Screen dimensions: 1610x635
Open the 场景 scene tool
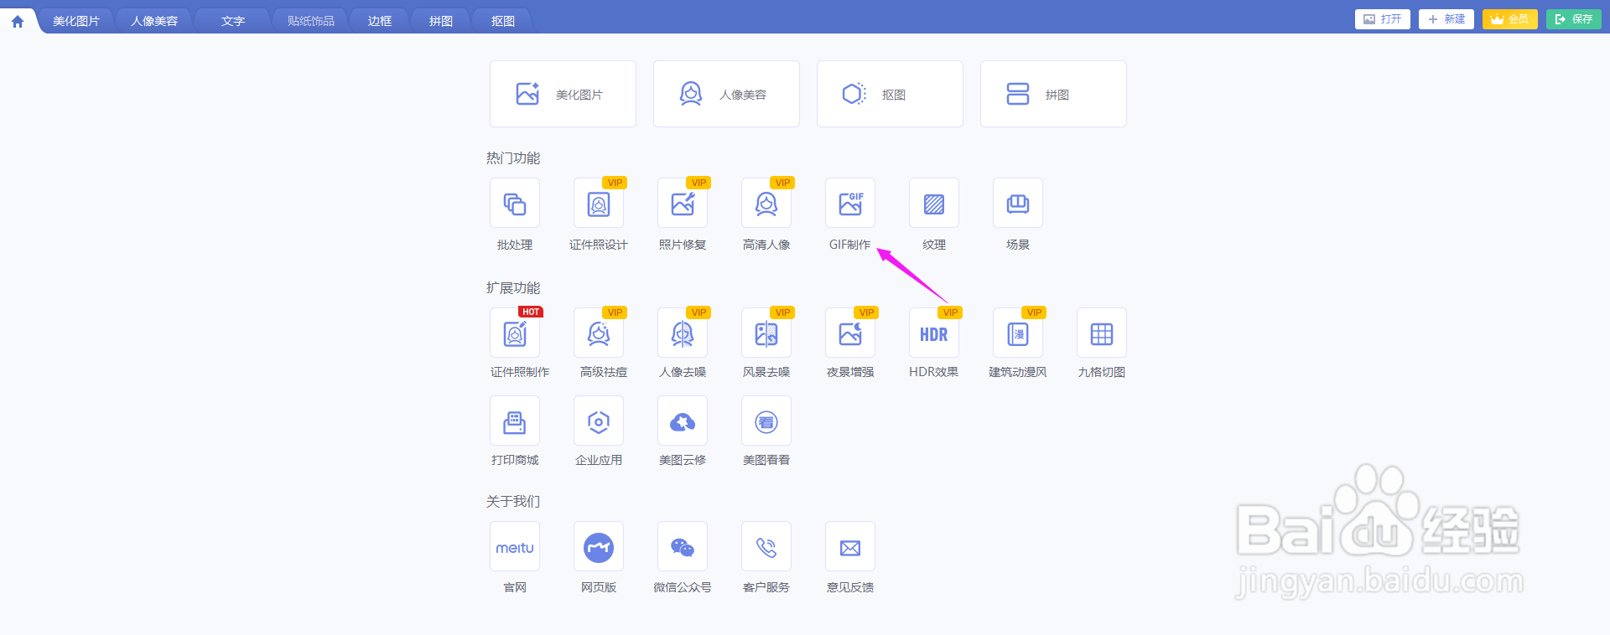point(1018,203)
